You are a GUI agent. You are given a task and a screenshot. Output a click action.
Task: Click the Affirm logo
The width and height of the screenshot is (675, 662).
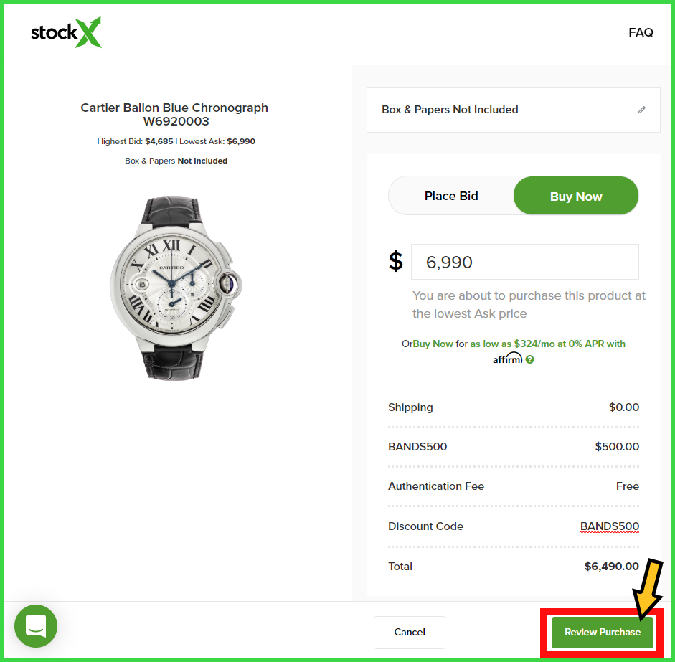coord(508,359)
